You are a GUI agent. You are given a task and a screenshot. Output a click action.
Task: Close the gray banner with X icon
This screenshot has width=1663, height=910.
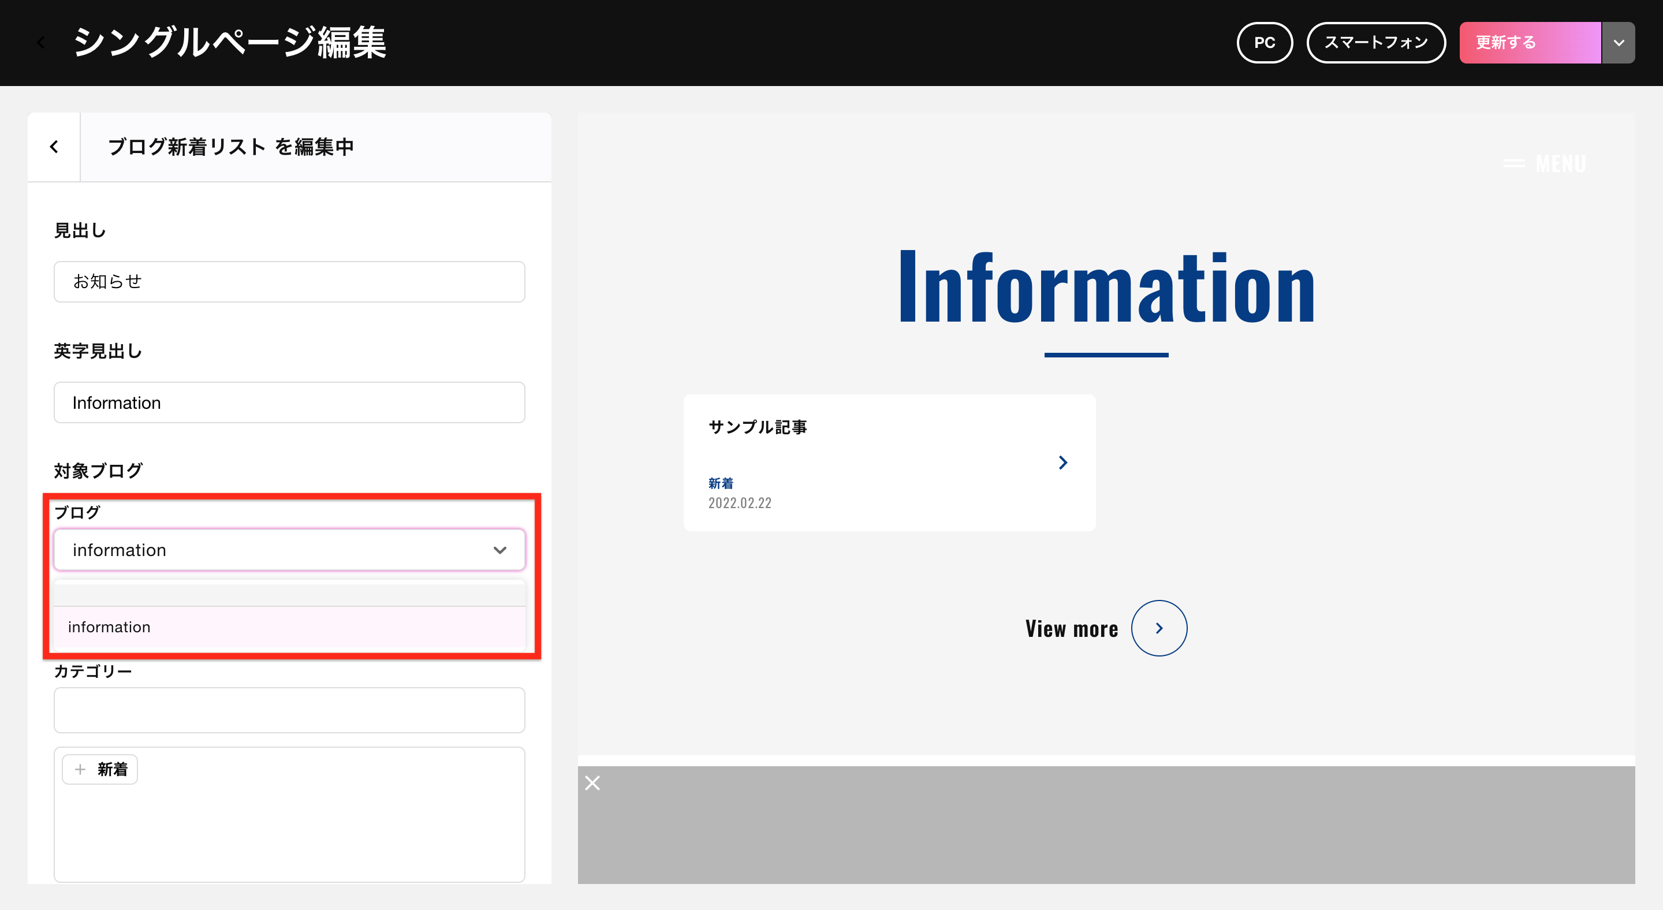[x=592, y=783]
